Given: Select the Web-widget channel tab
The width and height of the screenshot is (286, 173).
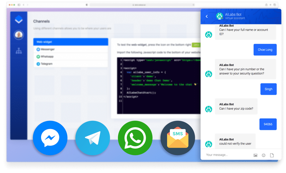Looking at the screenshot, I should 71,42.
